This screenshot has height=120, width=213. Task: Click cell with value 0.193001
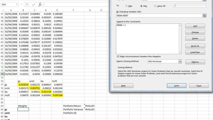35,53
